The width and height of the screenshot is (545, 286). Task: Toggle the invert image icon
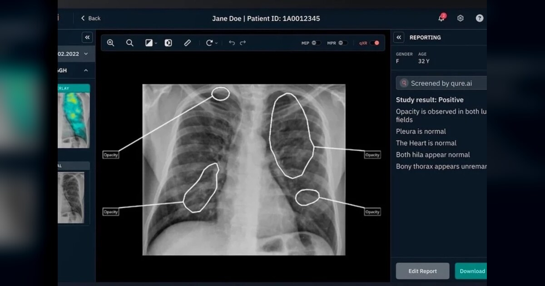pos(168,43)
